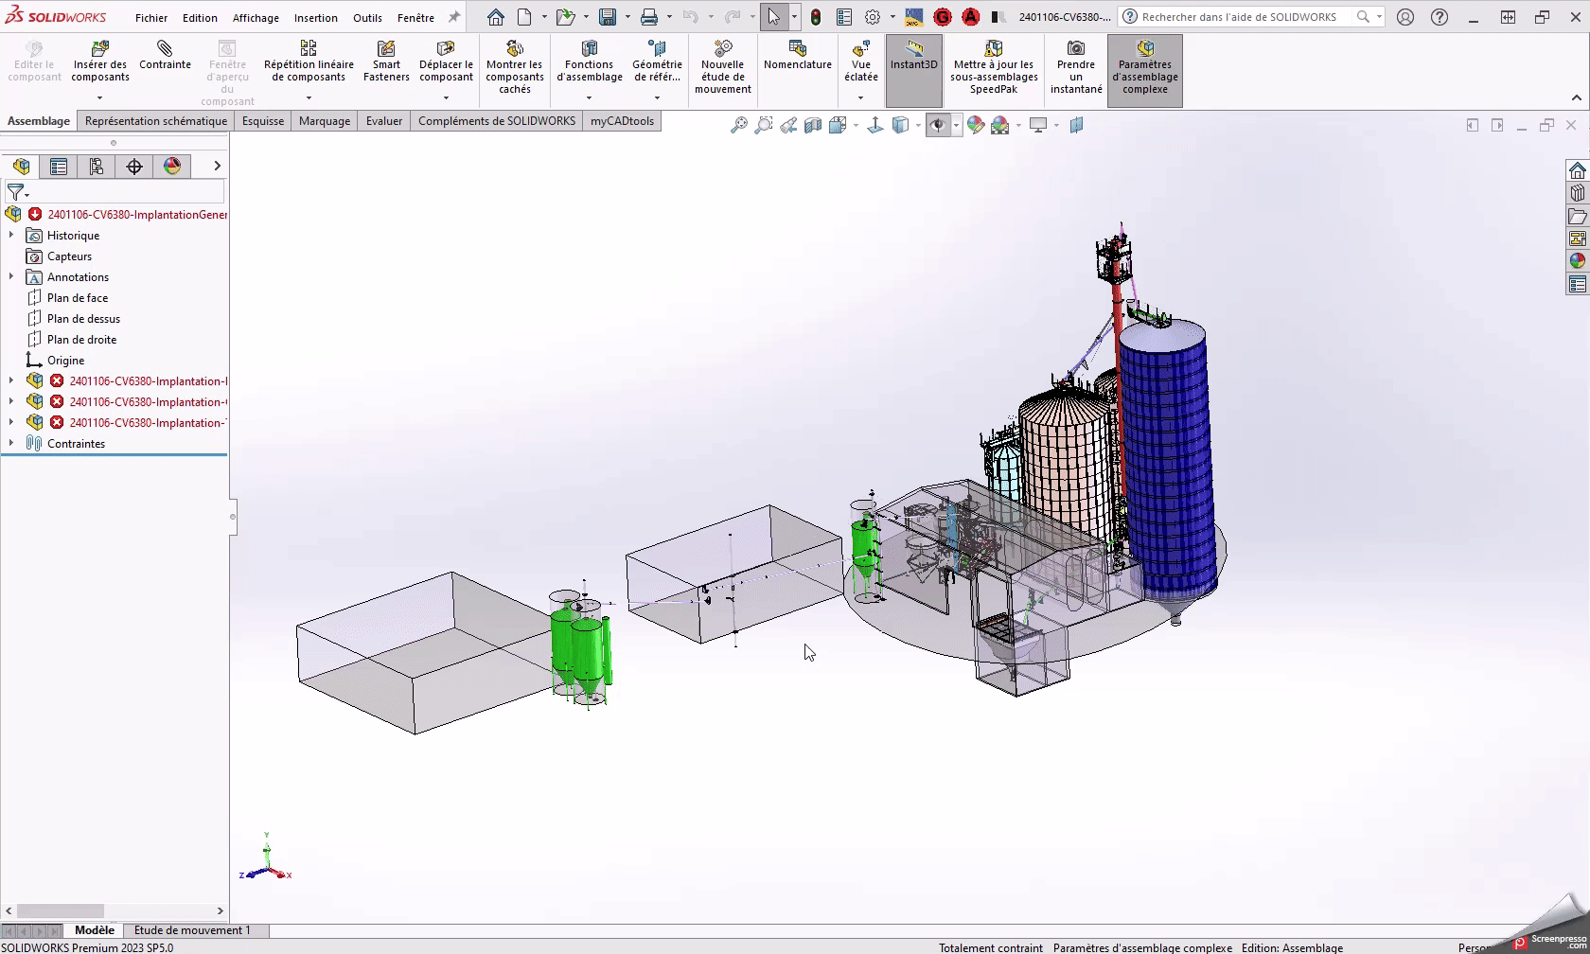Viewport: 1590px width, 954px height.
Task: Open File Explorer in task pane
Action: (1577, 216)
